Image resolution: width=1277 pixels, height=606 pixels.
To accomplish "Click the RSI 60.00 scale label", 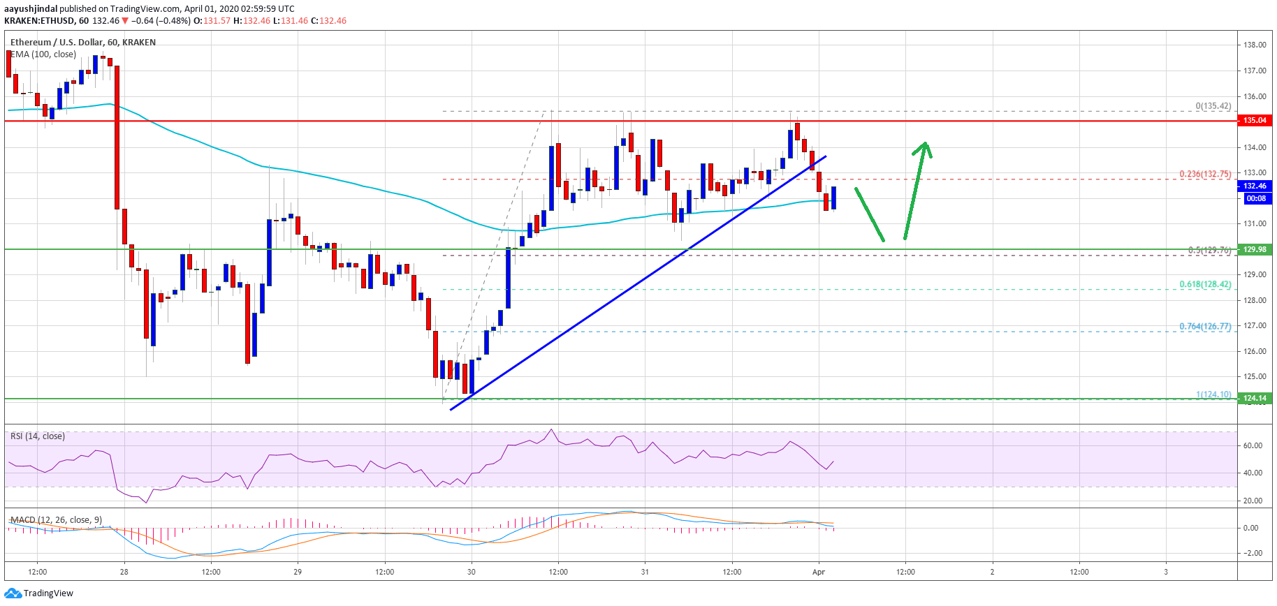I will pos(1253,445).
